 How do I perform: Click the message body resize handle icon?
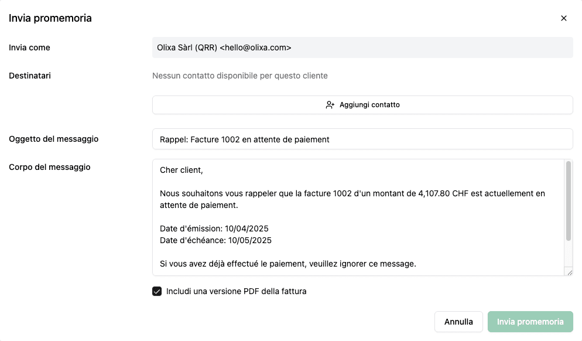(x=569, y=272)
